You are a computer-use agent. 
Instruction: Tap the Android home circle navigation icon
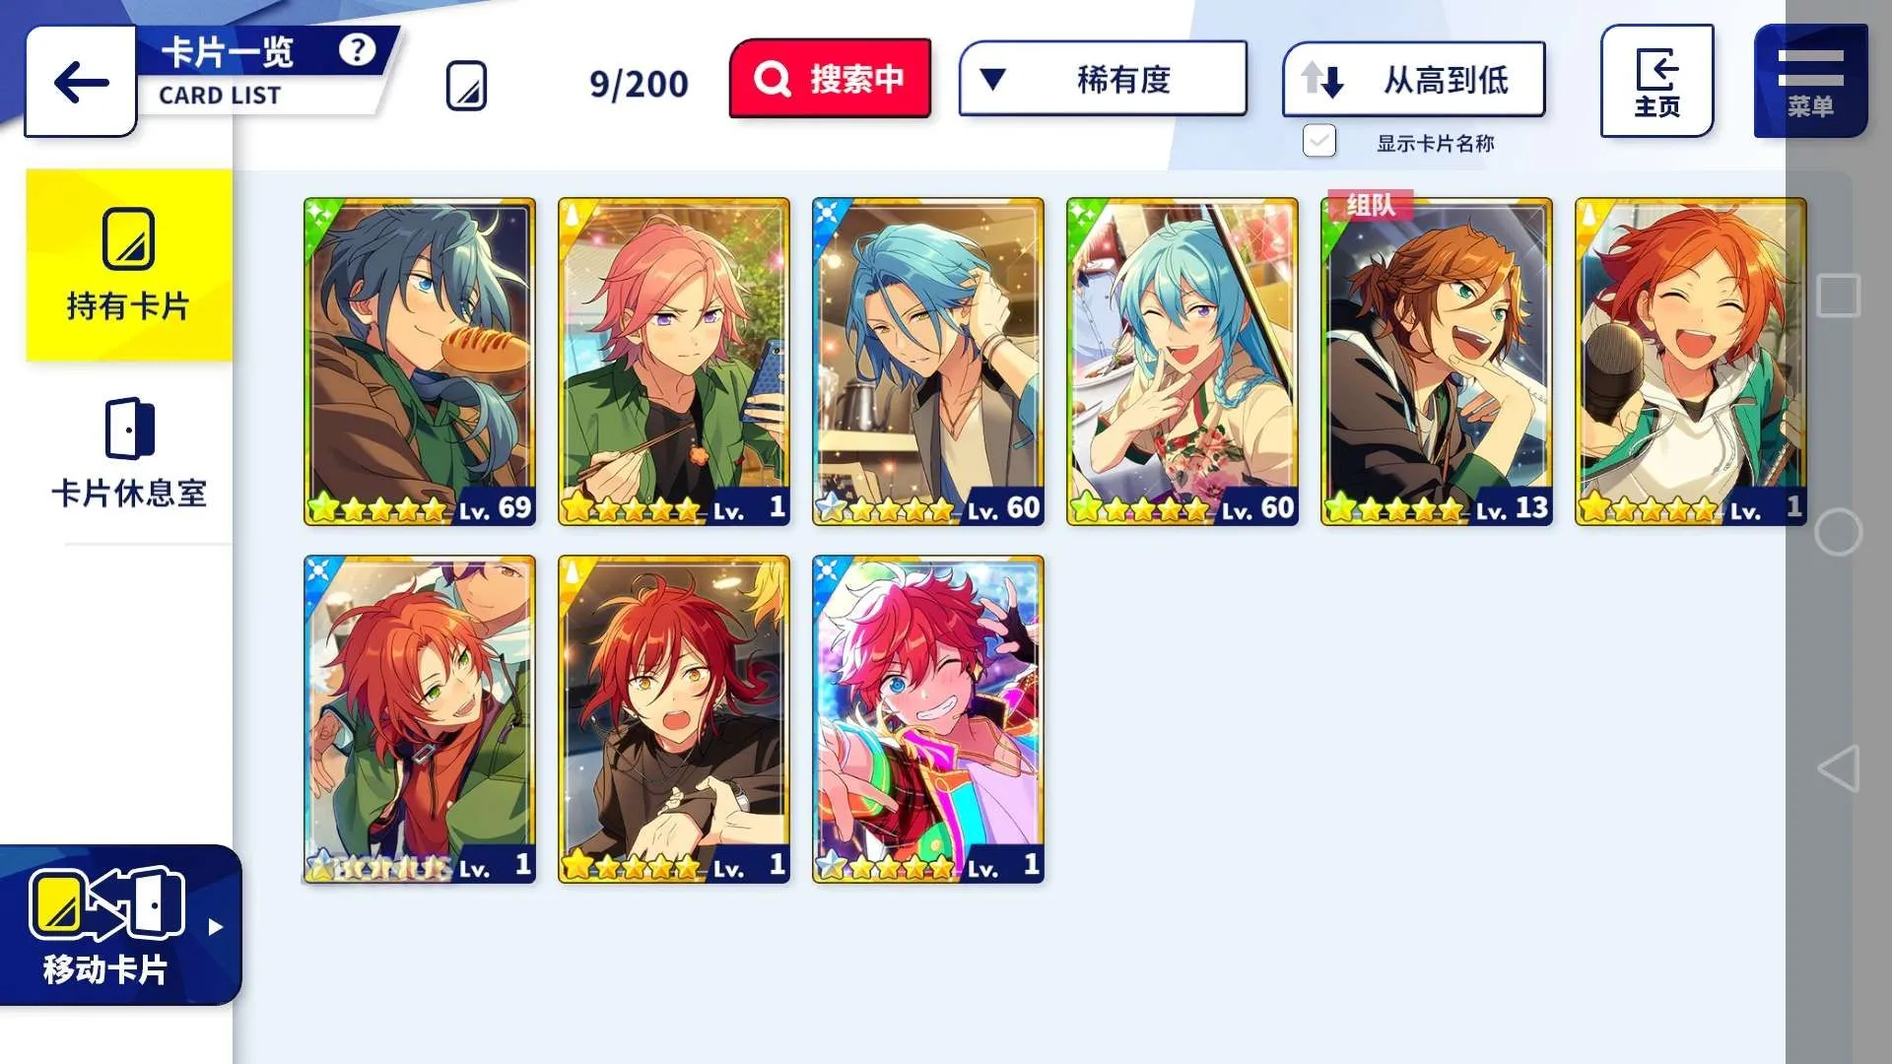1839,532
